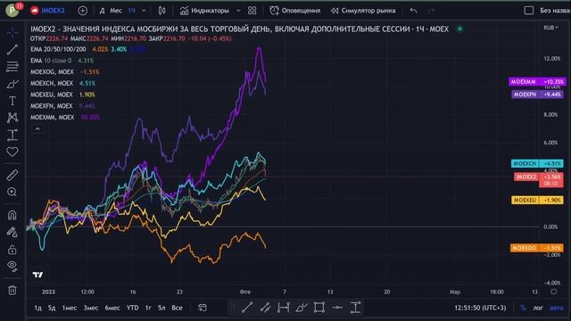Open the forecasting and measurement tools
This screenshot has height=321, width=571.
(x=12, y=135)
